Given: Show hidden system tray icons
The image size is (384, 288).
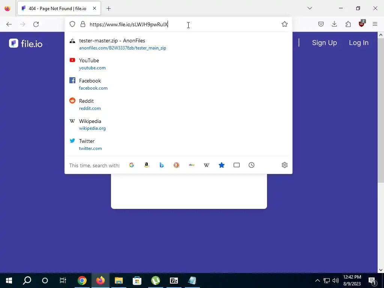Looking at the screenshot, I should pos(317,280).
